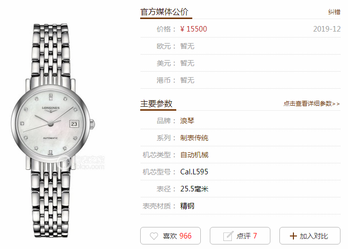The image size is (348, 249).
Task: Click the 自动机械 movement type link
Action: 194,155
